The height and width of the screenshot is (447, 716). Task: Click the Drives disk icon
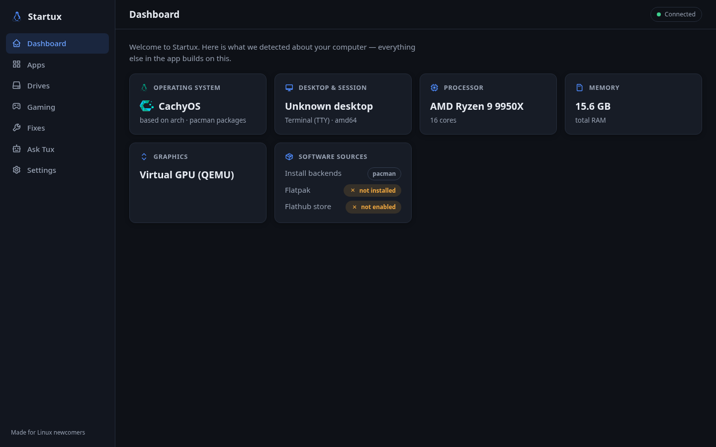[16, 85]
